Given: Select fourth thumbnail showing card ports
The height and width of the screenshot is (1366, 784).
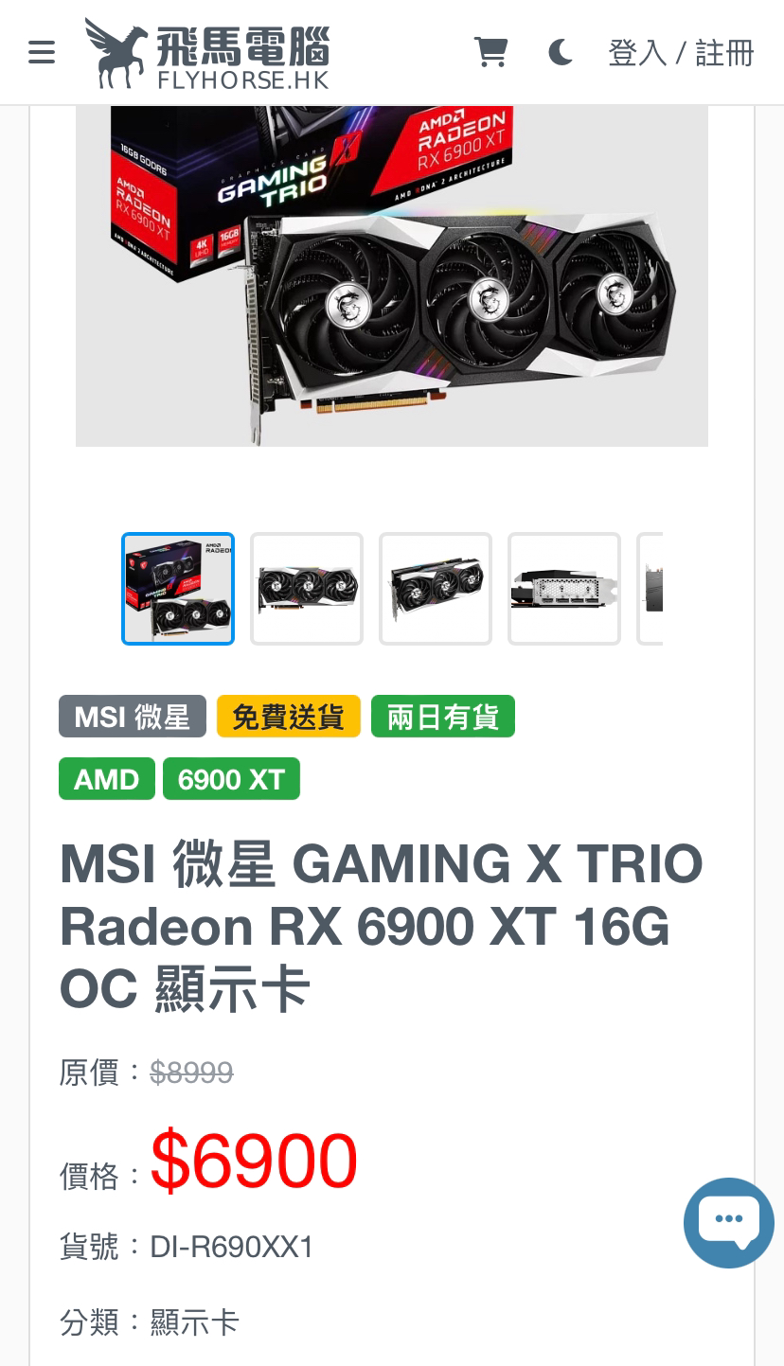Looking at the screenshot, I should (564, 589).
